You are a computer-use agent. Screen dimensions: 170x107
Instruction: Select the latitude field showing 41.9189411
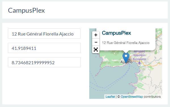coord(44,48)
